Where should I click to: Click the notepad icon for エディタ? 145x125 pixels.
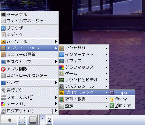tap(3, 35)
